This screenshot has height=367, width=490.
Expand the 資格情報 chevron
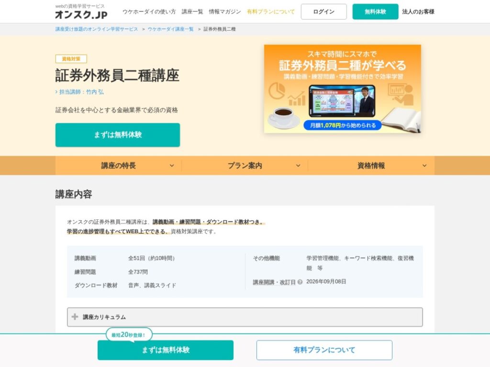[x=424, y=166]
